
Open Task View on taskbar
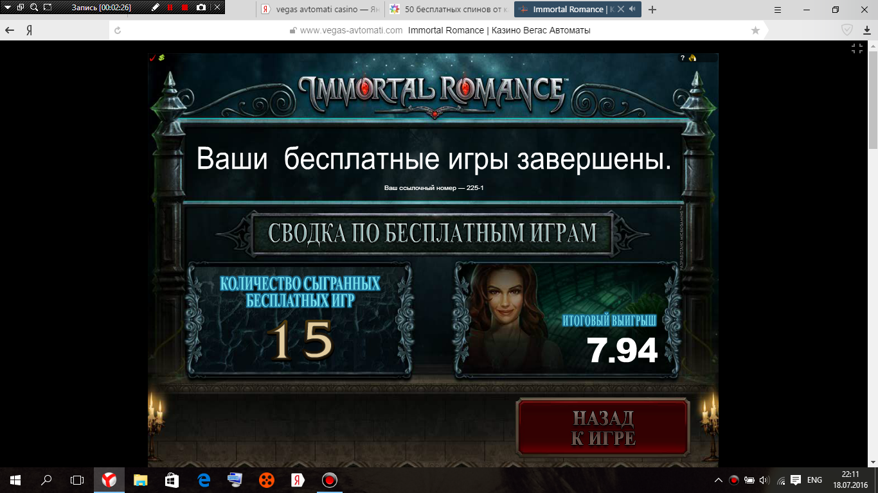click(77, 480)
